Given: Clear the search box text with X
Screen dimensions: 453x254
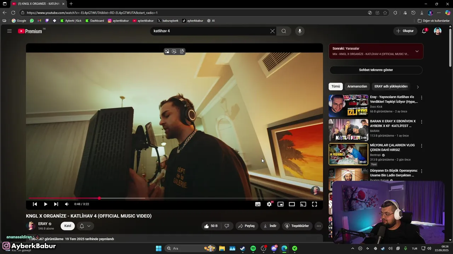Looking at the screenshot, I should click(x=273, y=31).
